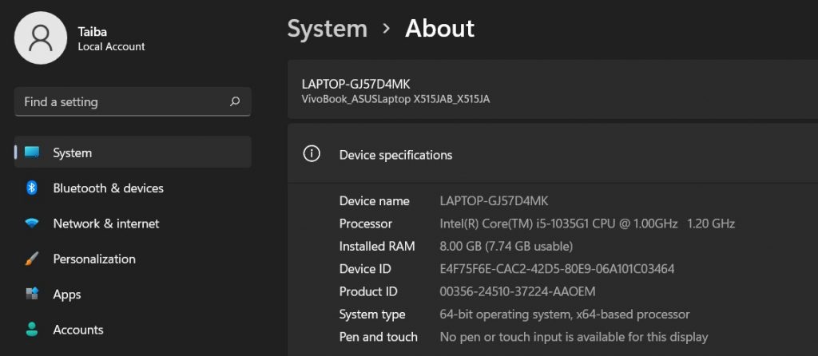The width and height of the screenshot is (818, 356).
Task: Click the breadcrumb chevron between System and About
Action: click(387, 29)
